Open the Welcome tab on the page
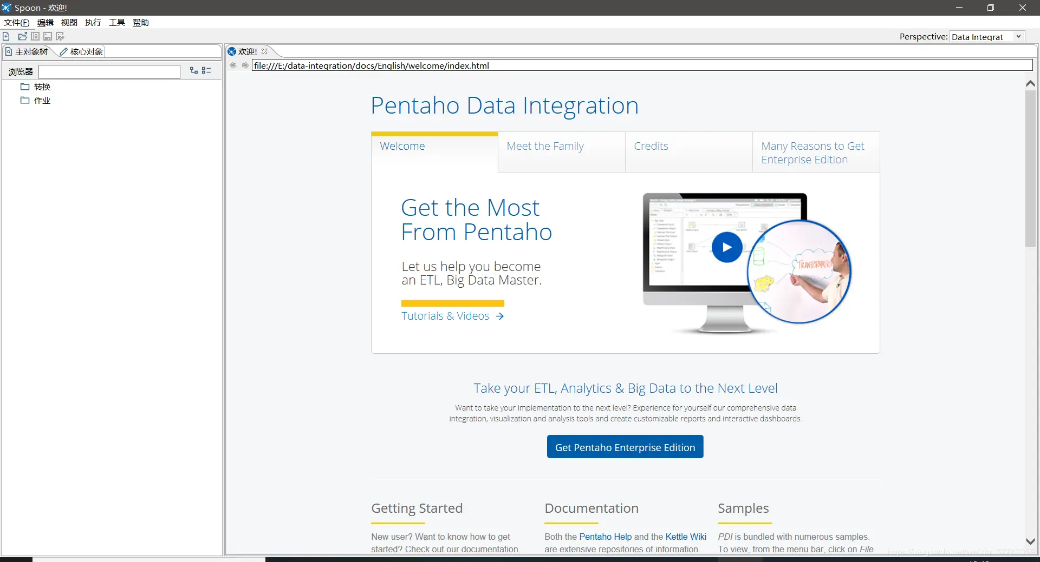The image size is (1040, 562). (434, 152)
